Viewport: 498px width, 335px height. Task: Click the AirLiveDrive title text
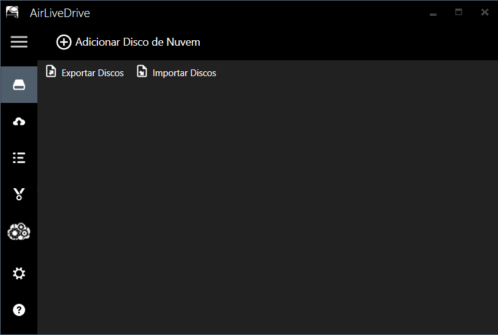pos(60,13)
